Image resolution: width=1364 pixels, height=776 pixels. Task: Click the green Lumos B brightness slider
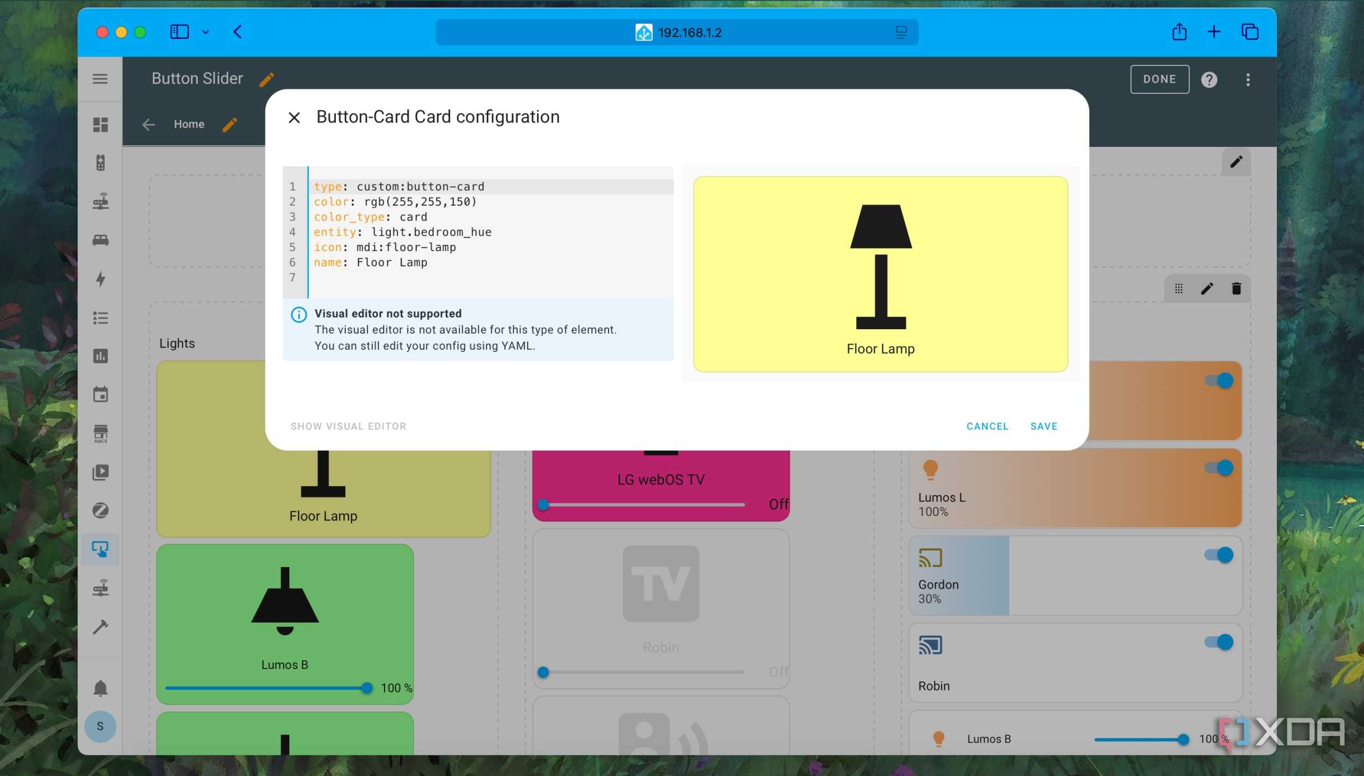269,688
